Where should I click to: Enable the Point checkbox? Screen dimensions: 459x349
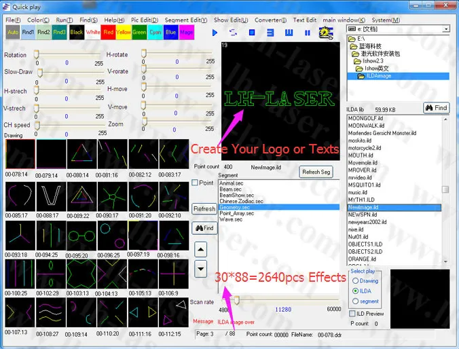click(195, 183)
